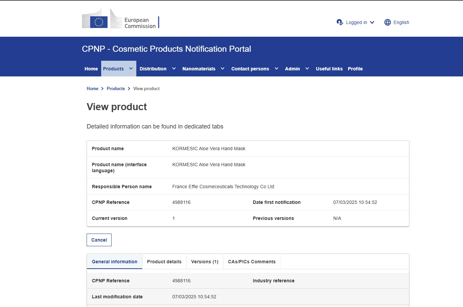Screen dimensions: 463x307
Task: Switch to the Versions (1) tab
Action: (205, 262)
